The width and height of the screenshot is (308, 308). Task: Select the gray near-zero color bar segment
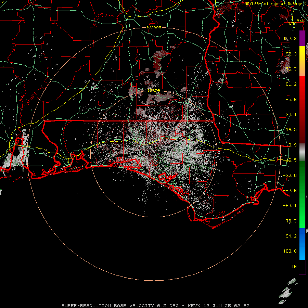[x=302, y=152]
